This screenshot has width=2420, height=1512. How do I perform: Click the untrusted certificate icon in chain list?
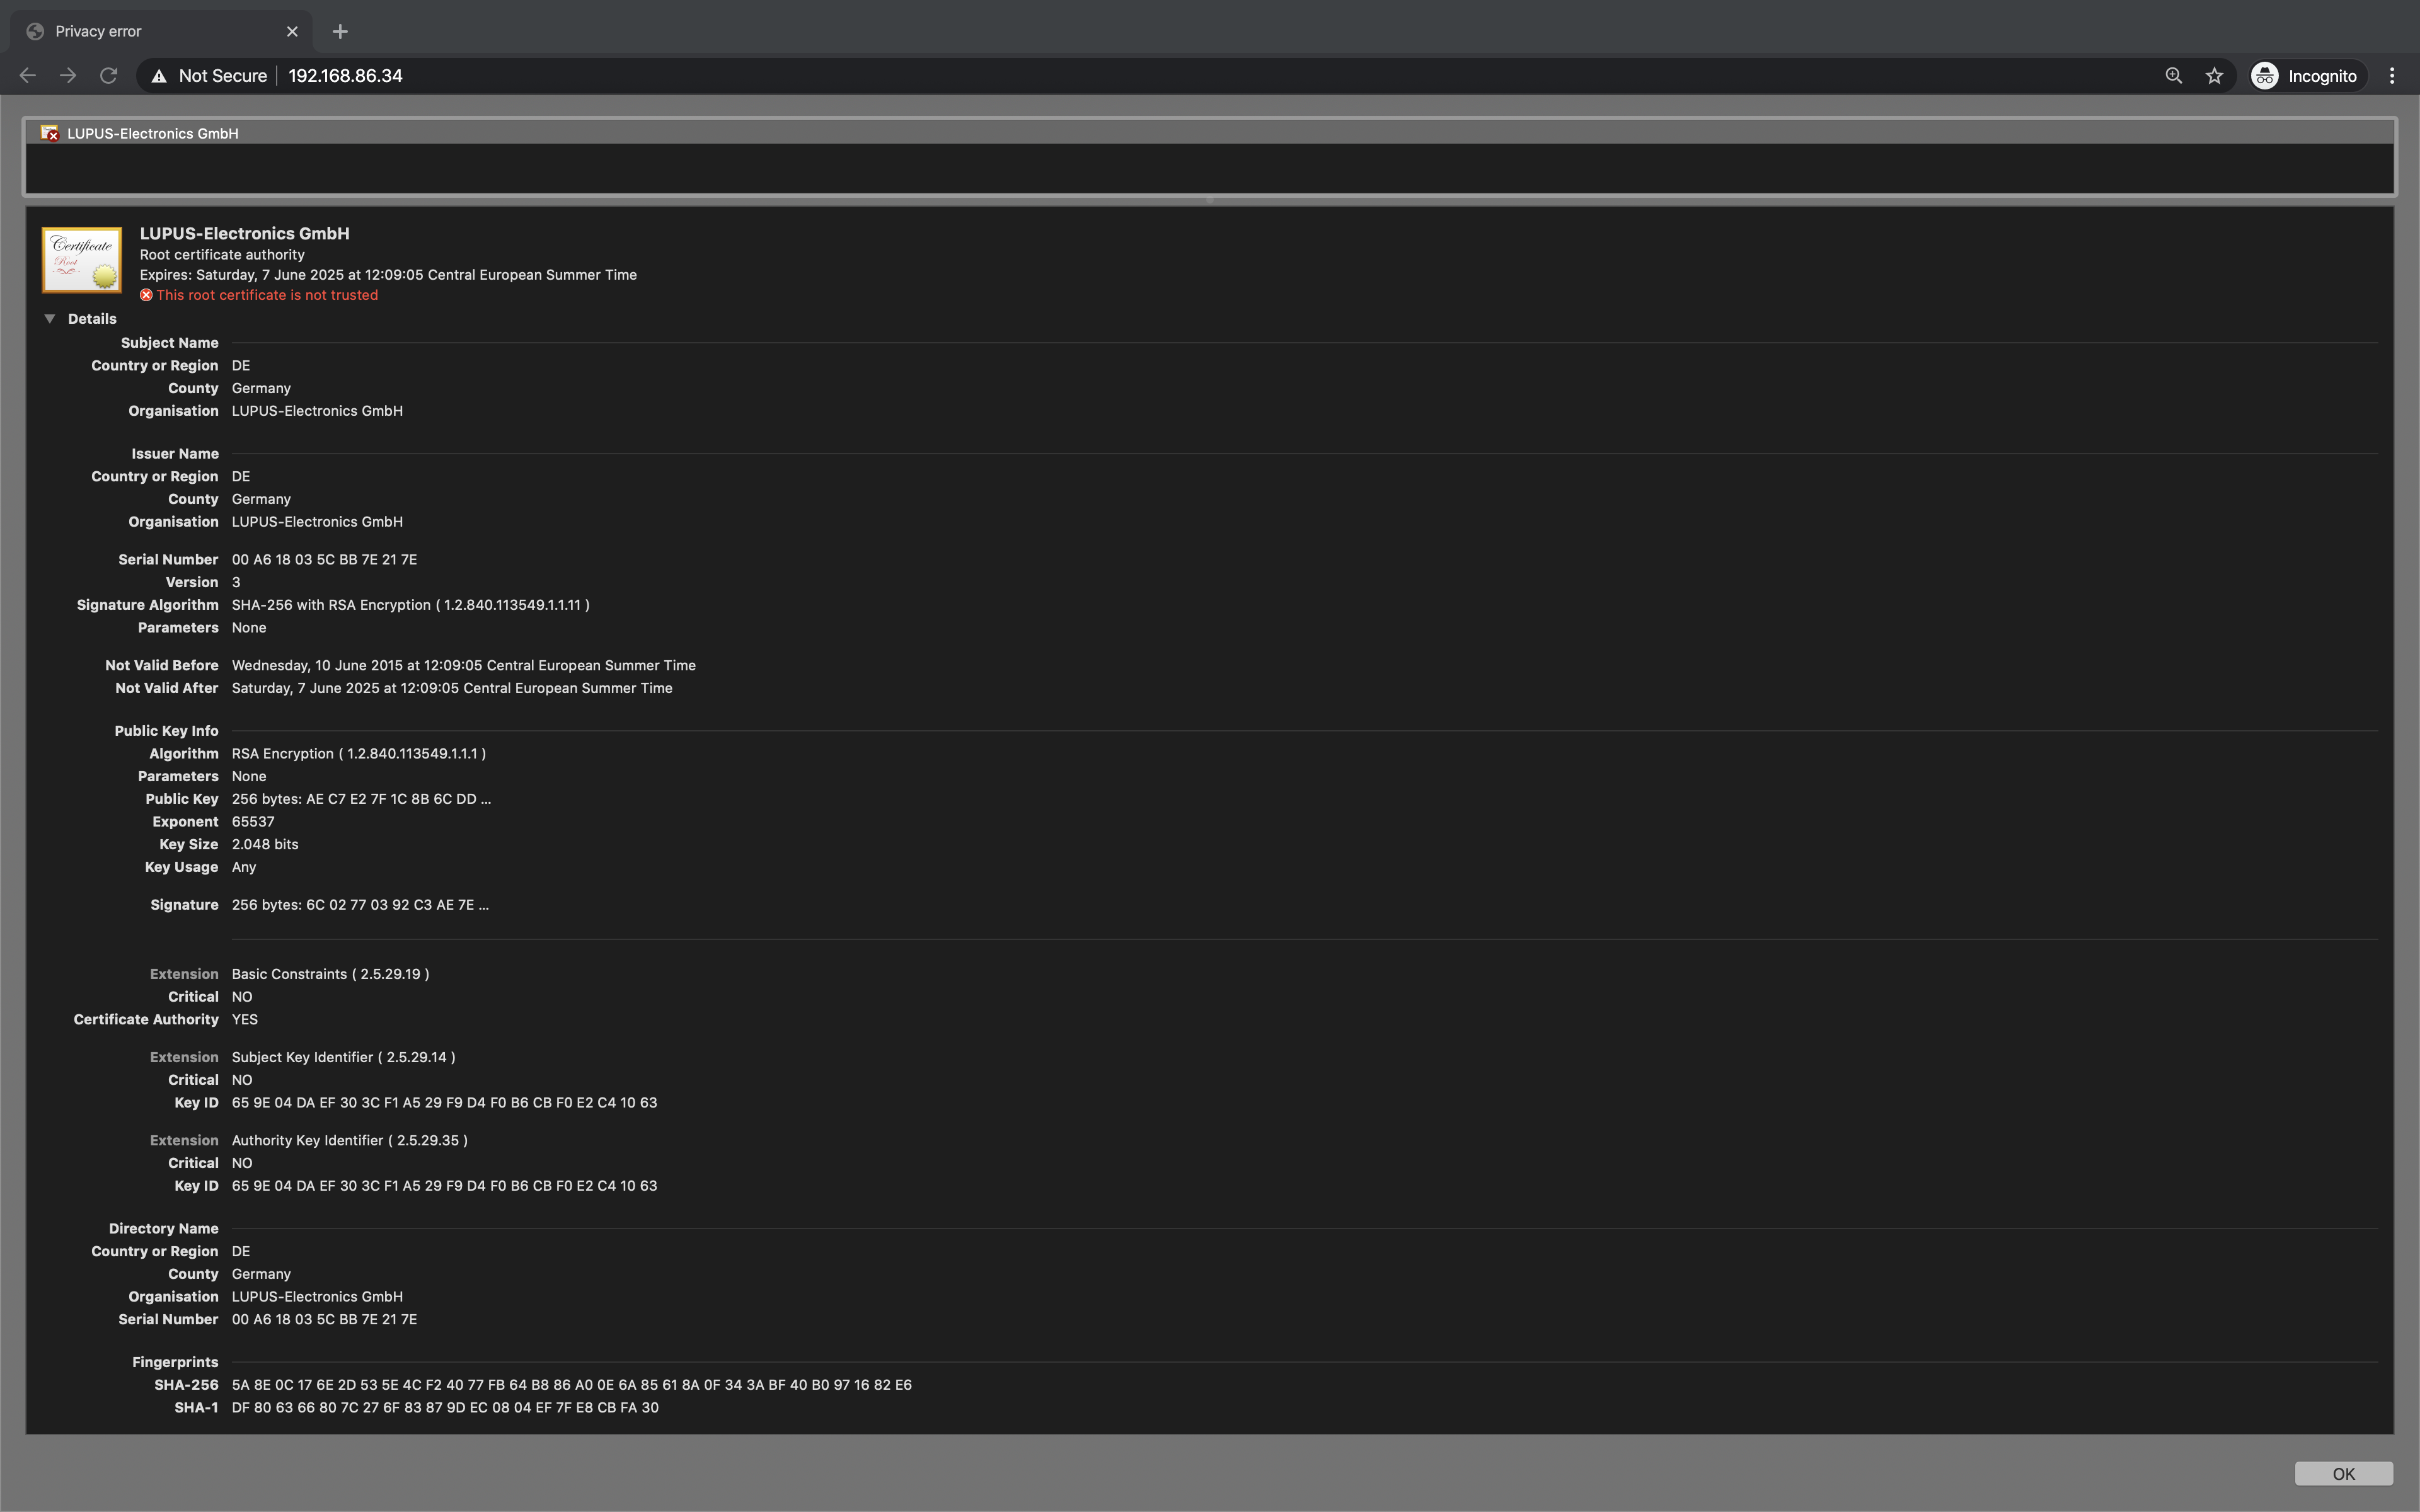pos(49,133)
